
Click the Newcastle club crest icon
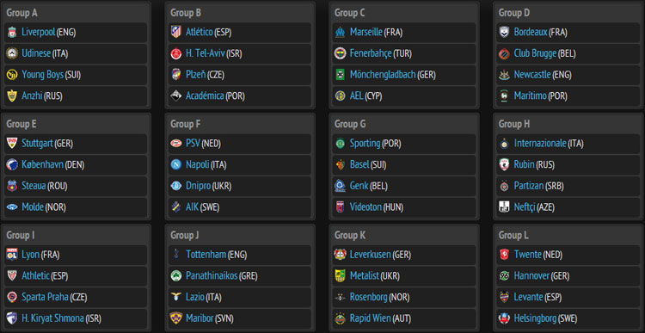coord(504,75)
